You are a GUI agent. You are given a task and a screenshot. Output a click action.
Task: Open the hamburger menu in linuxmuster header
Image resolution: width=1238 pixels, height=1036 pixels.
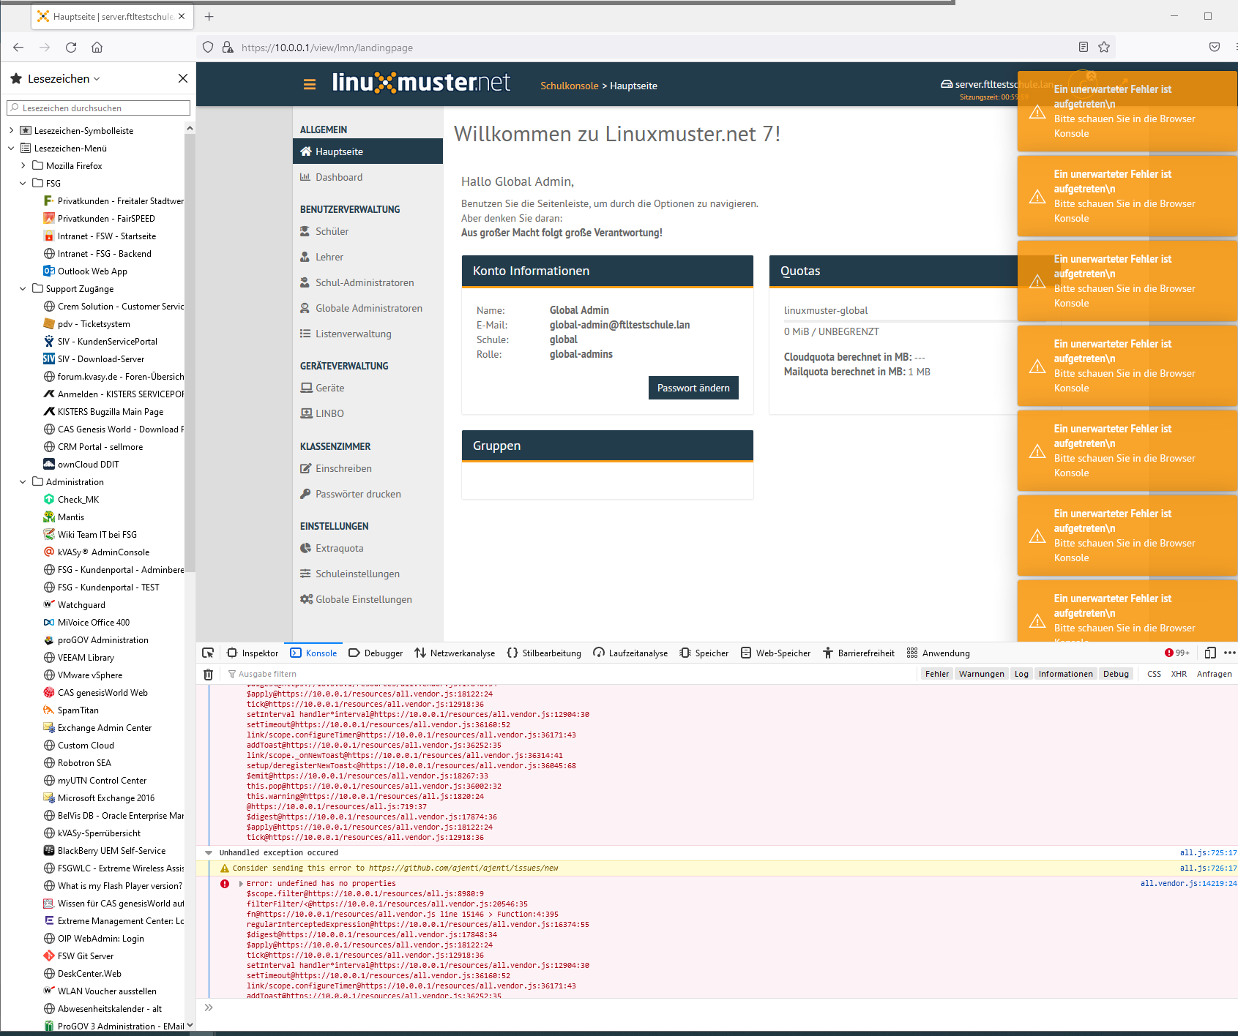310,85
